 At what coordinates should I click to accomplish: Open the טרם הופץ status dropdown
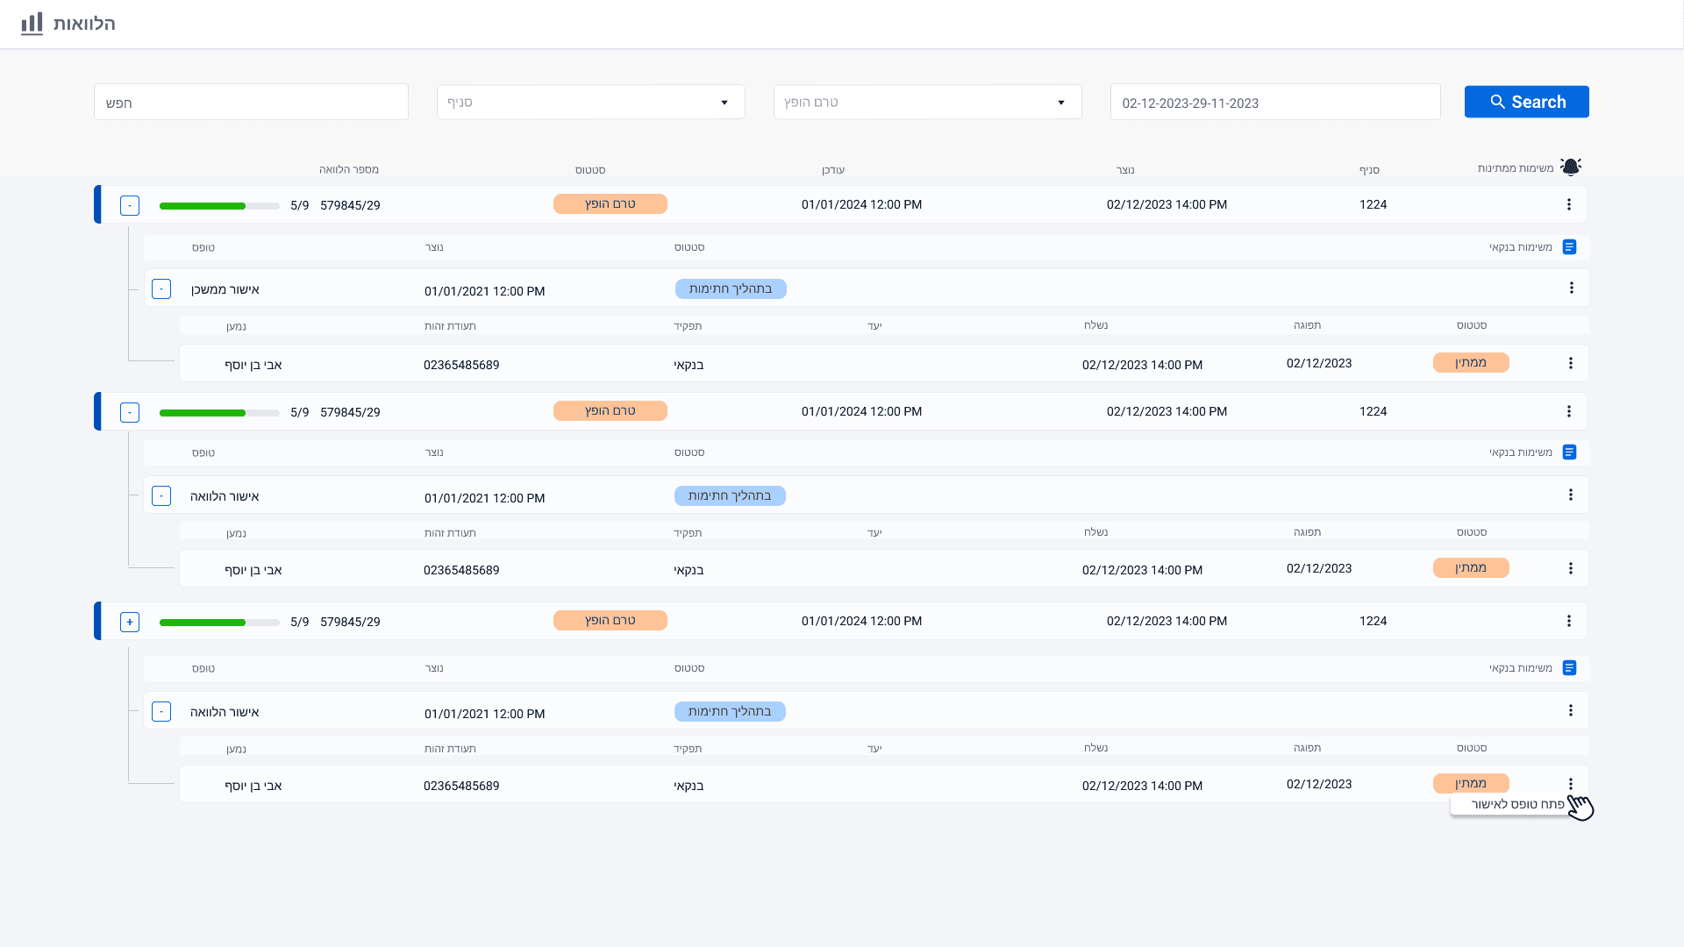pos(927,103)
